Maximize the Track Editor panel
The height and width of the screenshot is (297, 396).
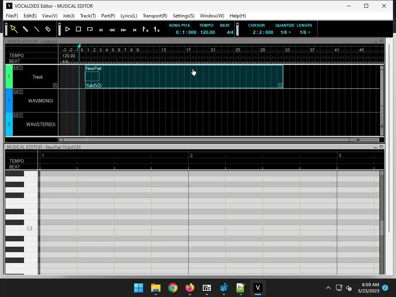pyautogui.click(x=381, y=41)
